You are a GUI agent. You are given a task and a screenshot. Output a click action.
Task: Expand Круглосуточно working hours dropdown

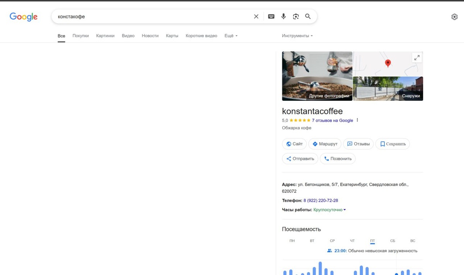tap(329, 210)
